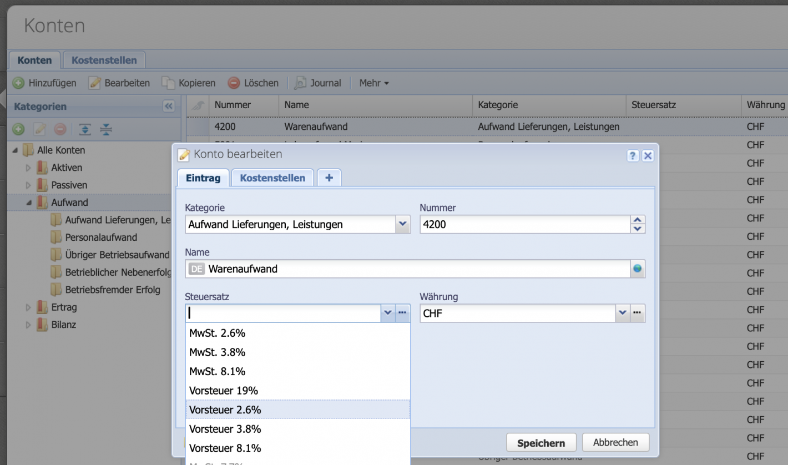Image resolution: width=788 pixels, height=465 pixels.
Task: Open the Journal via its toolbar icon
Action: click(300, 83)
